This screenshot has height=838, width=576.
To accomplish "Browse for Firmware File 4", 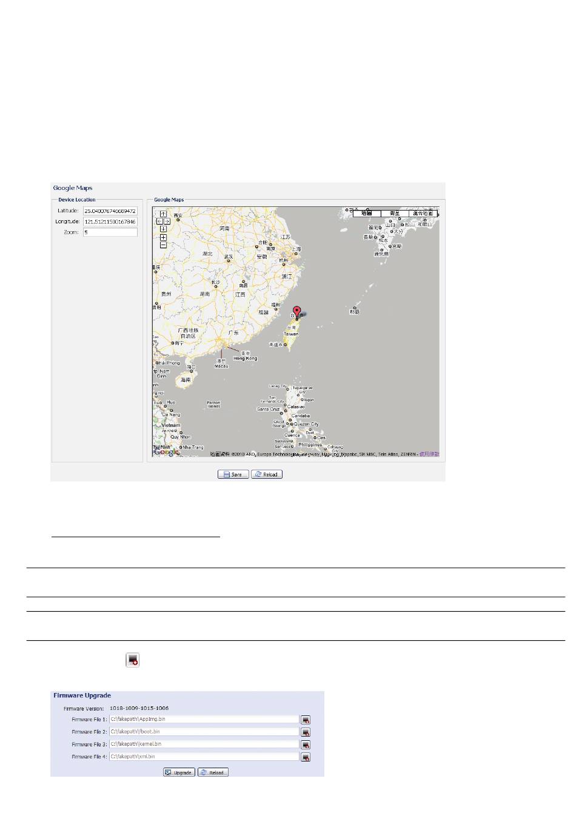I will (306, 757).
